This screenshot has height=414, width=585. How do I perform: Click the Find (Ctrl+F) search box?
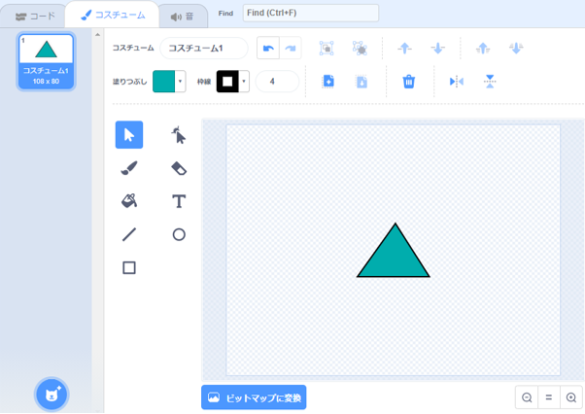(311, 13)
